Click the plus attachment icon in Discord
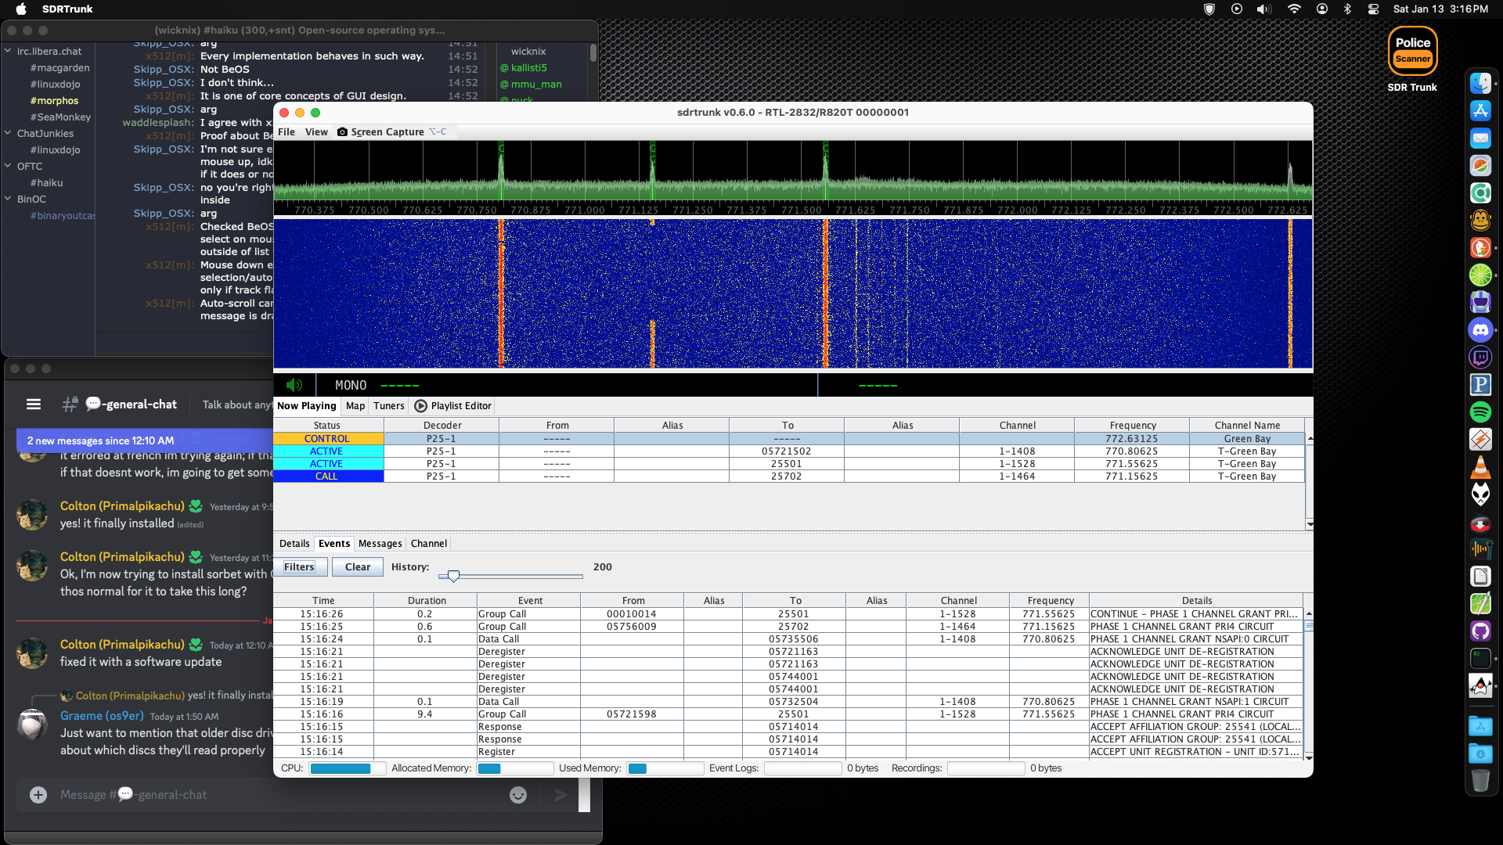 [x=38, y=795]
